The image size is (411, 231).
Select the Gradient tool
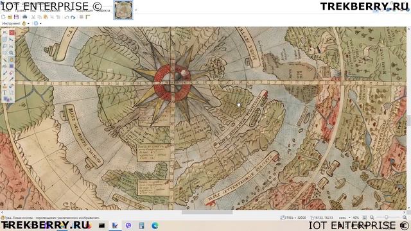(x=12, y=66)
